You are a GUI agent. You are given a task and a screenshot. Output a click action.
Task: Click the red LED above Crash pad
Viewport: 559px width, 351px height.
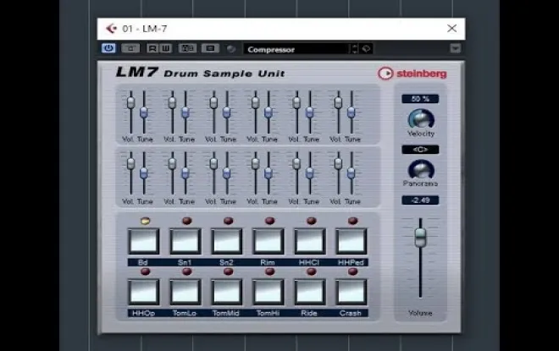(352, 271)
